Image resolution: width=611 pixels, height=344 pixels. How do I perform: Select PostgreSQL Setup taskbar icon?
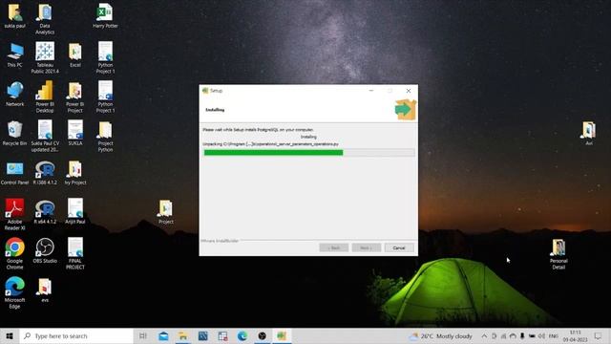point(282,335)
